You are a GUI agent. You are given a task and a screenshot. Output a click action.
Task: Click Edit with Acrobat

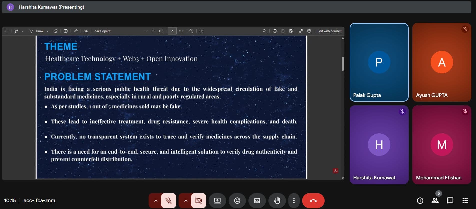coord(329,31)
